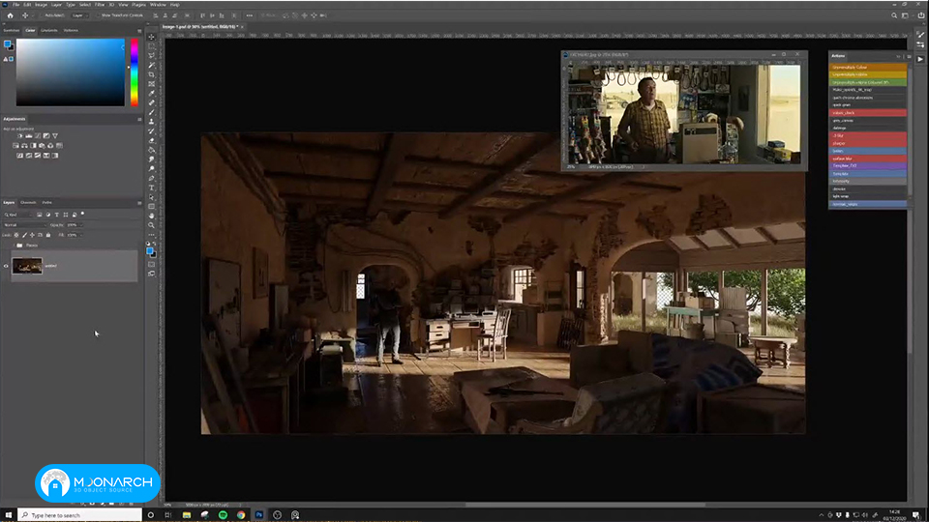Image resolution: width=929 pixels, height=522 pixels.
Task: Lock all with the padlock icon
Action: [48, 235]
